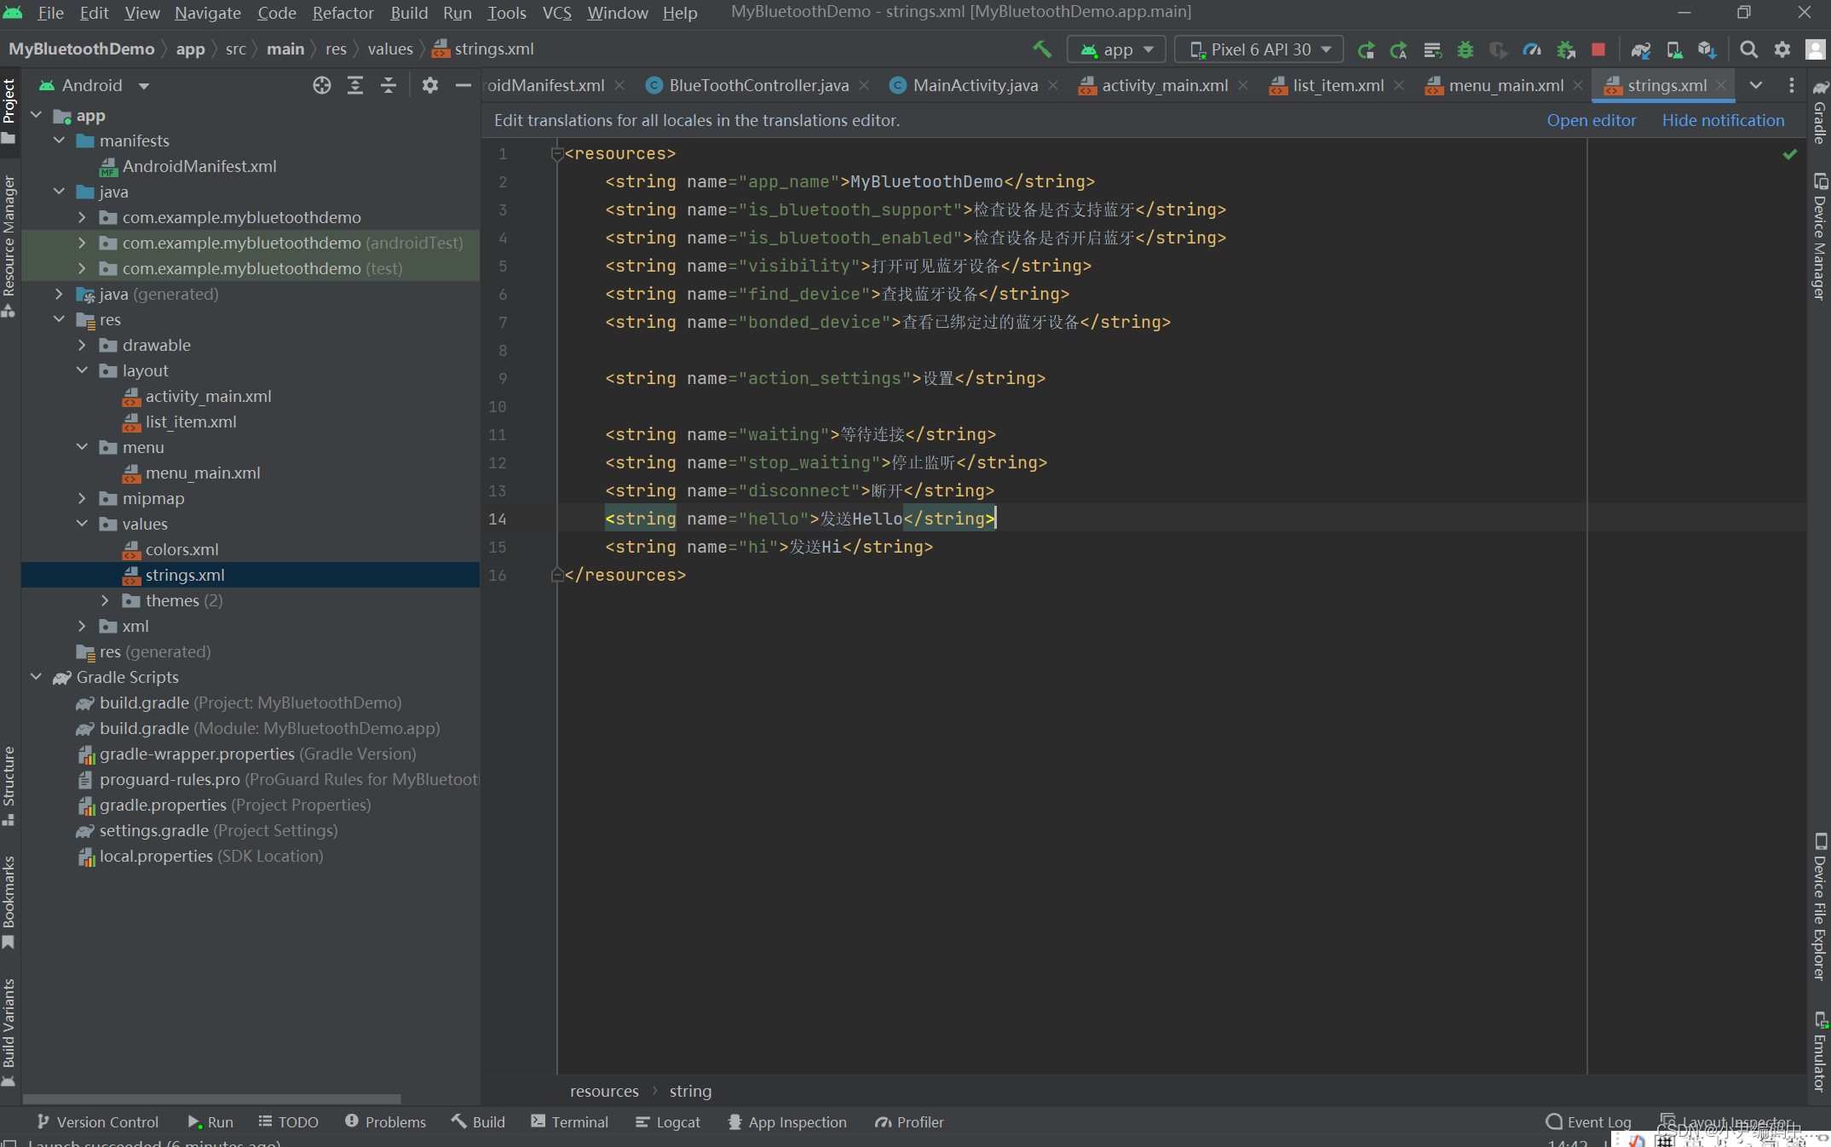Toggle the Project tool window button
1831x1147 pixels.
9,110
